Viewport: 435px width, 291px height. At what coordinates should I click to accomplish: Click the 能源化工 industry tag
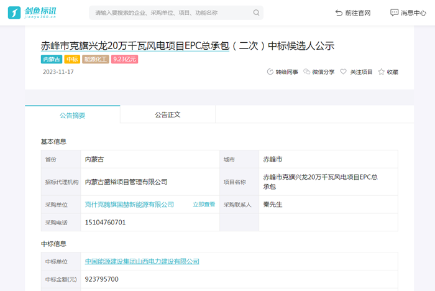click(96, 60)
